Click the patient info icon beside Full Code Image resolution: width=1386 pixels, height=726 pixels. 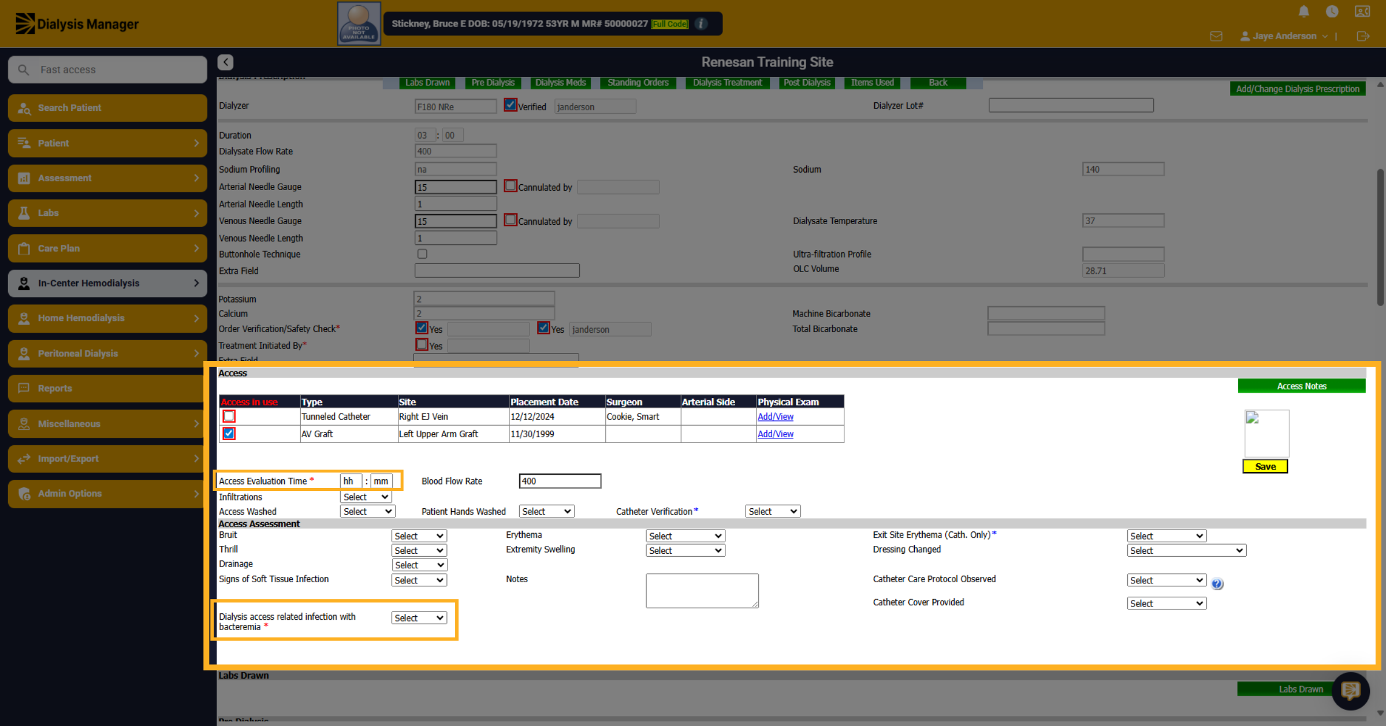click(x=701, y=24)
